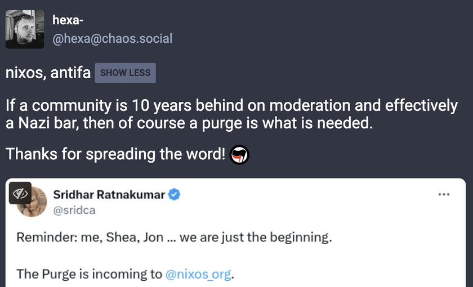
Task: Click the line 'If a community is 10 years behind'
Action: point(231,106)
